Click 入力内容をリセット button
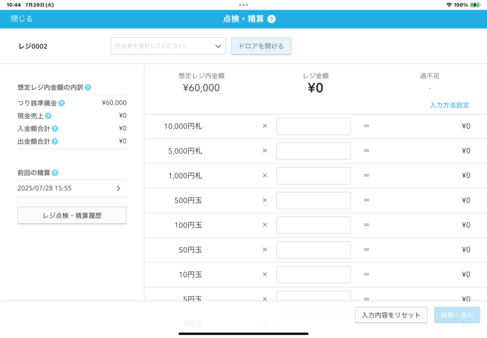Viewport: 487px width, 338px height. [391, 315]
